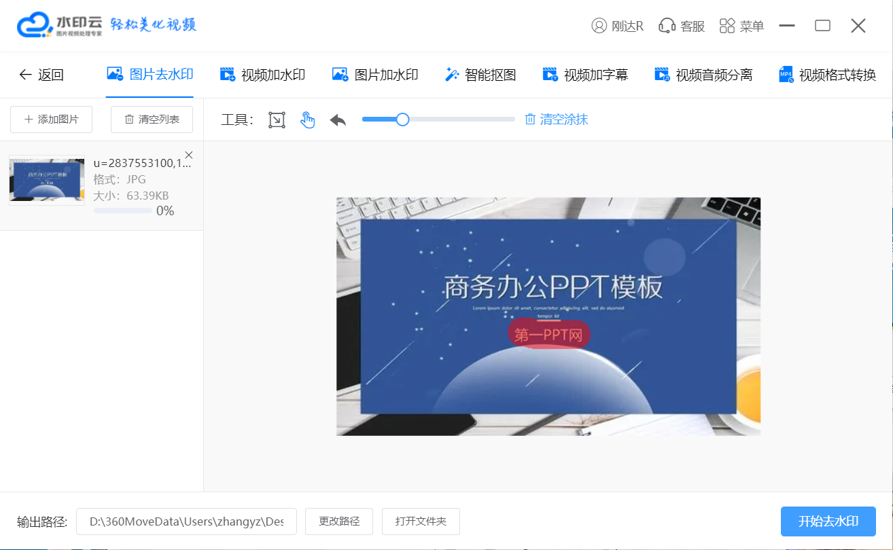Switch to 视频加字幕 tab
Viewport: 893px width, 550px height.
point(585,75)
